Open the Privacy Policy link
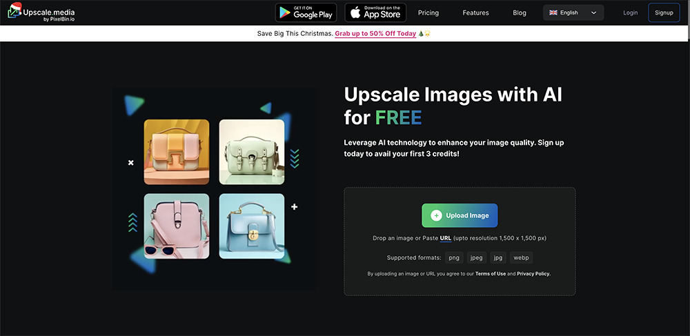 point(534,273)
